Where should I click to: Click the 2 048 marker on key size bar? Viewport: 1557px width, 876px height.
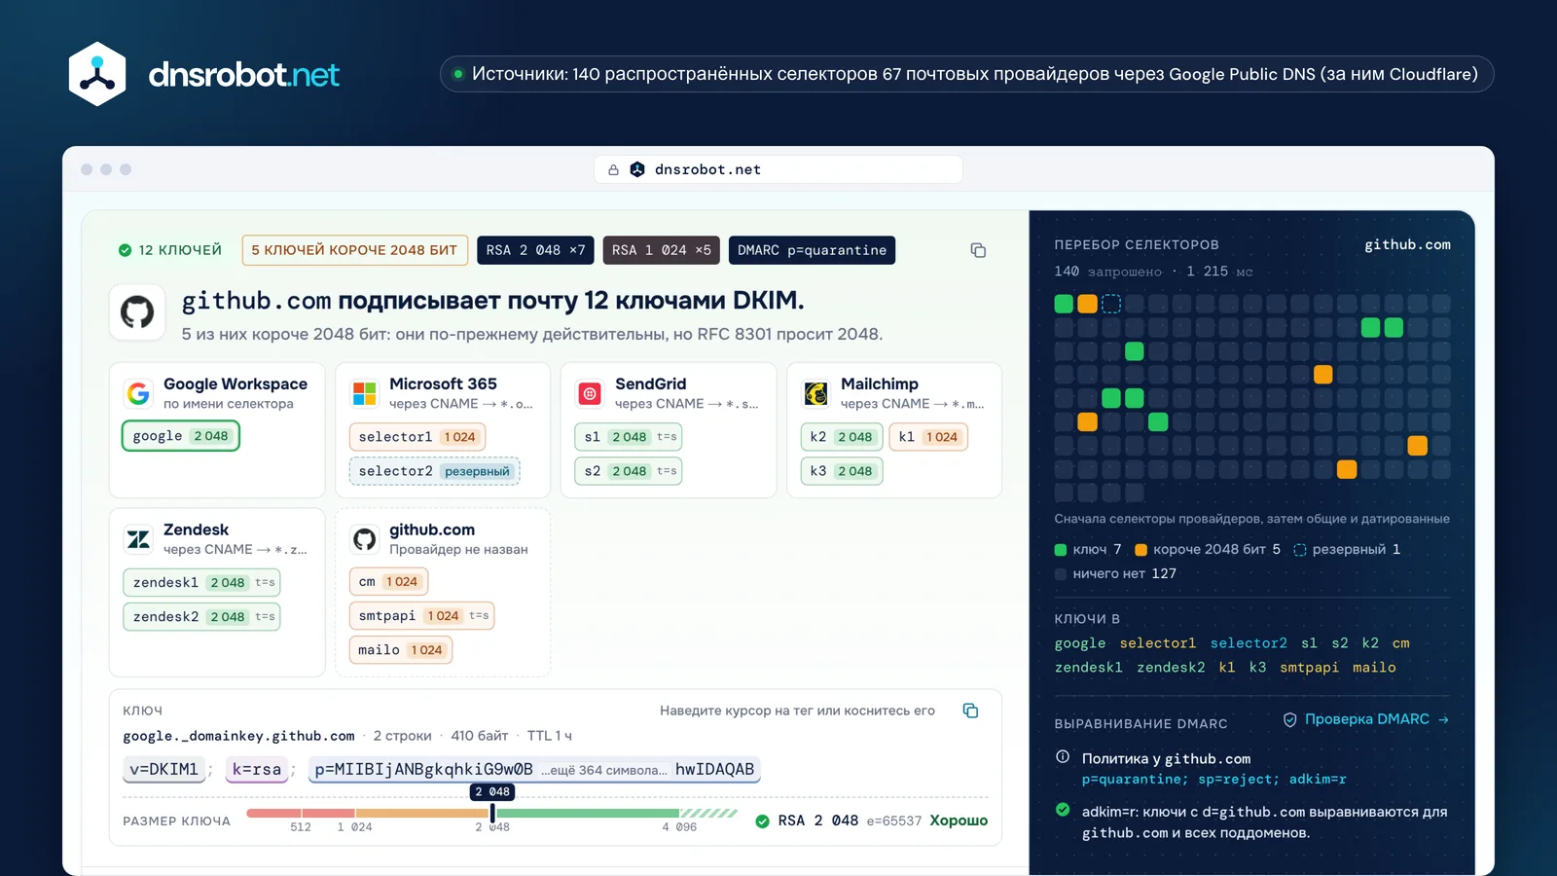492,792
